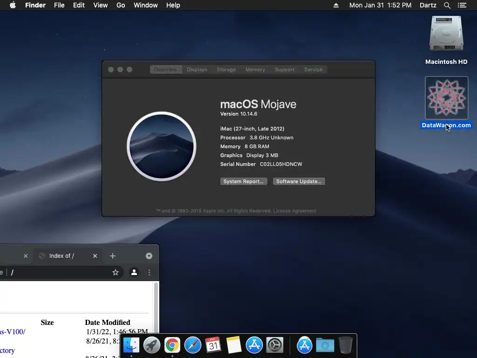Click the Dartz user name in menu bar
This screenshot has height=358, width=477.
pyautogui.click(x=428, y=5)
